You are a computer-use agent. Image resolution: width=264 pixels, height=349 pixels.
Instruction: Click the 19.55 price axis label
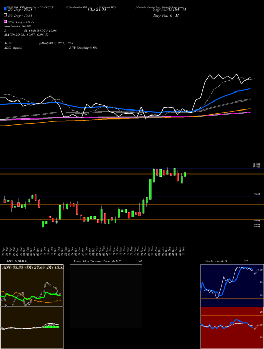[257, 194]
